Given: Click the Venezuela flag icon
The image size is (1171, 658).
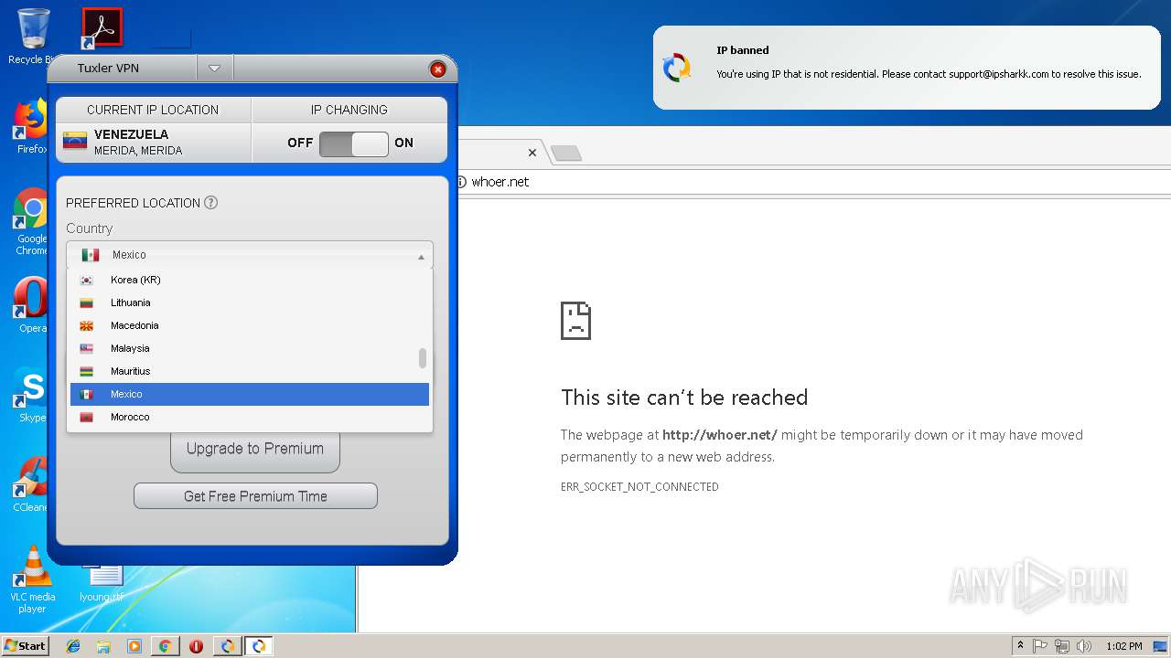Looking at the screenshot, I should click(75, 141).
